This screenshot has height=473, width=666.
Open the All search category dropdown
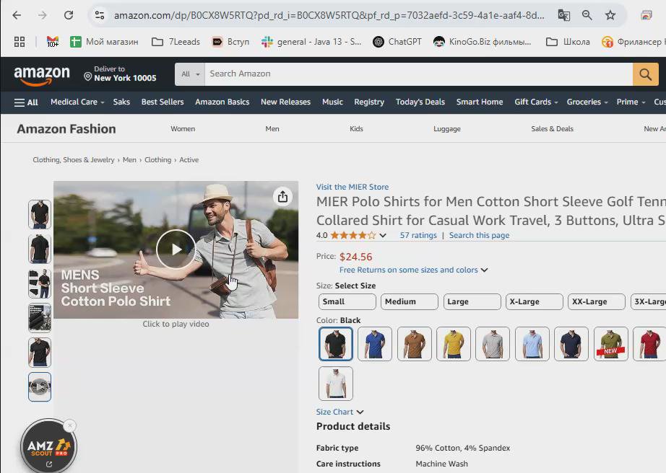click(190, 74)
